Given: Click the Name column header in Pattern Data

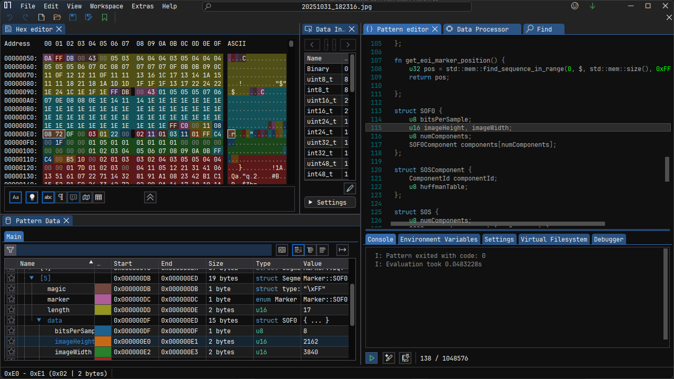Looking at the screenshot, I should point(27,263).
